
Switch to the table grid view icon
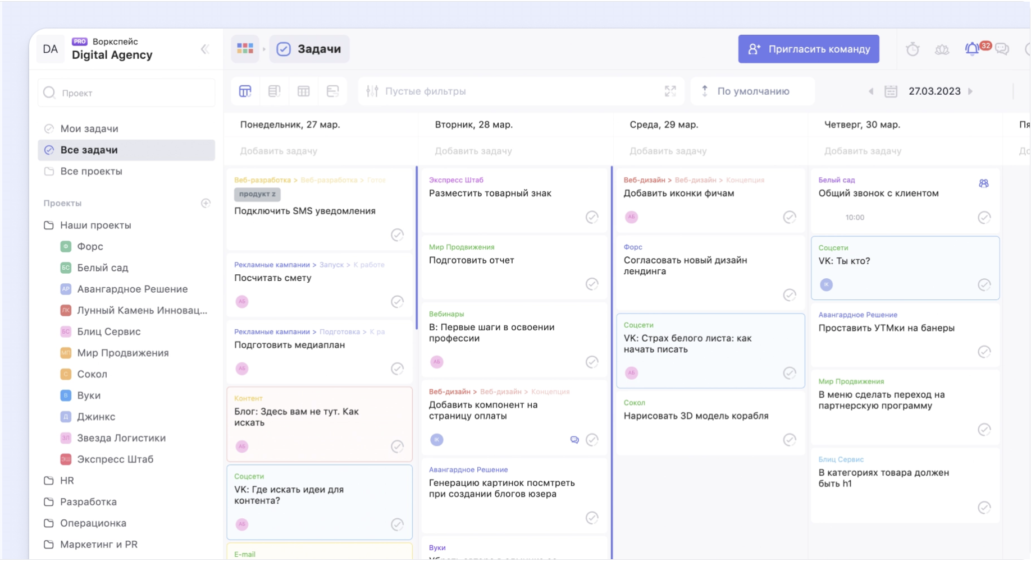[304, 91]
